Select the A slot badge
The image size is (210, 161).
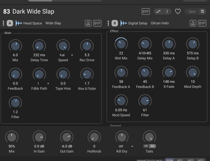10,23
